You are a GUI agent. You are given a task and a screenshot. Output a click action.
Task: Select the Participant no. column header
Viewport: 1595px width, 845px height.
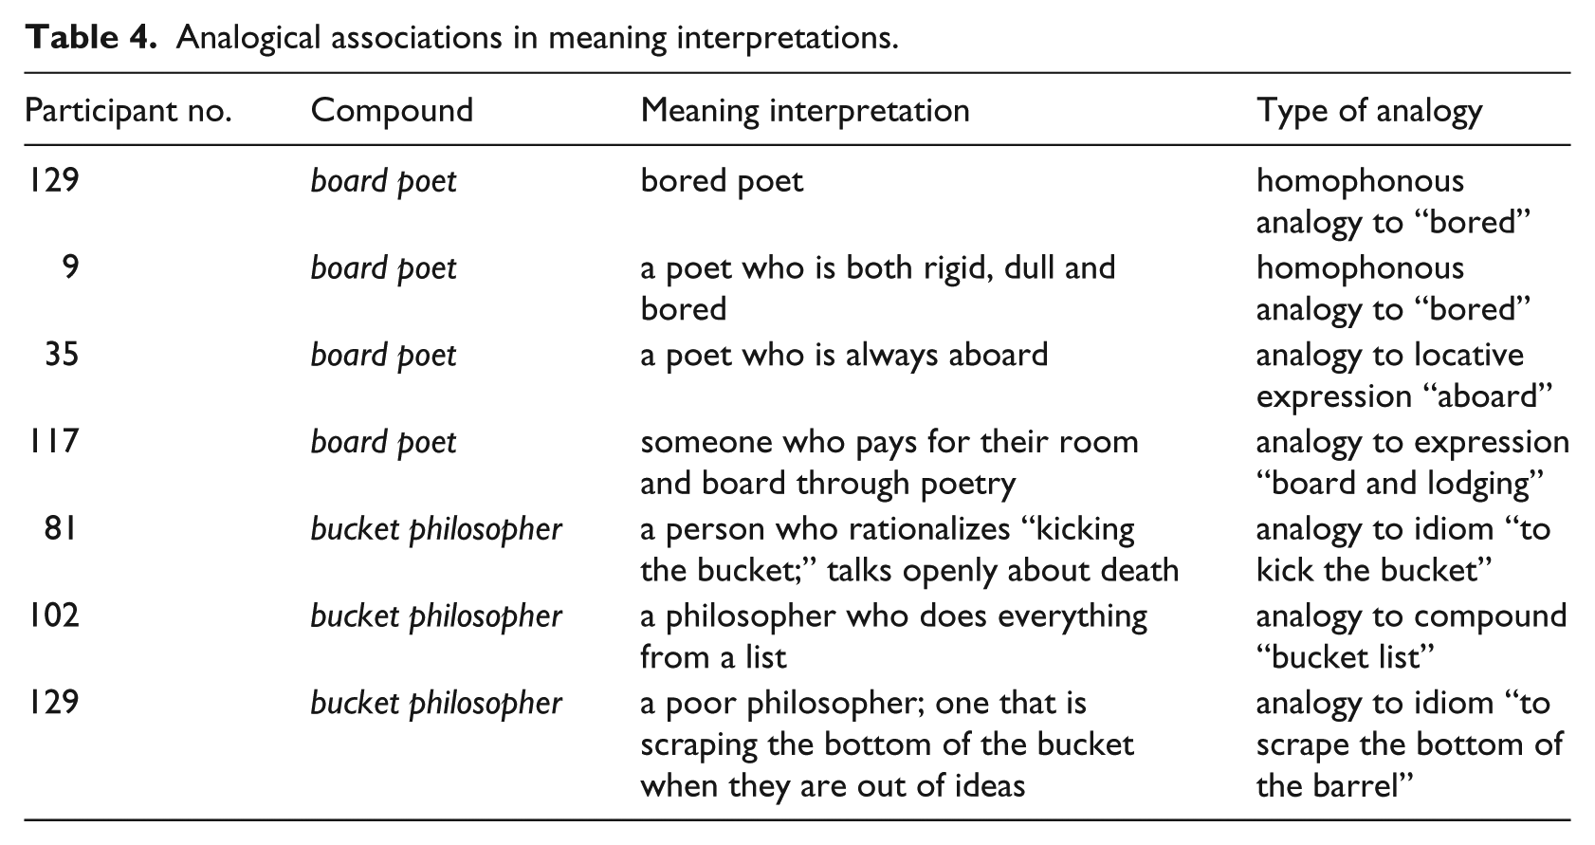128,111
